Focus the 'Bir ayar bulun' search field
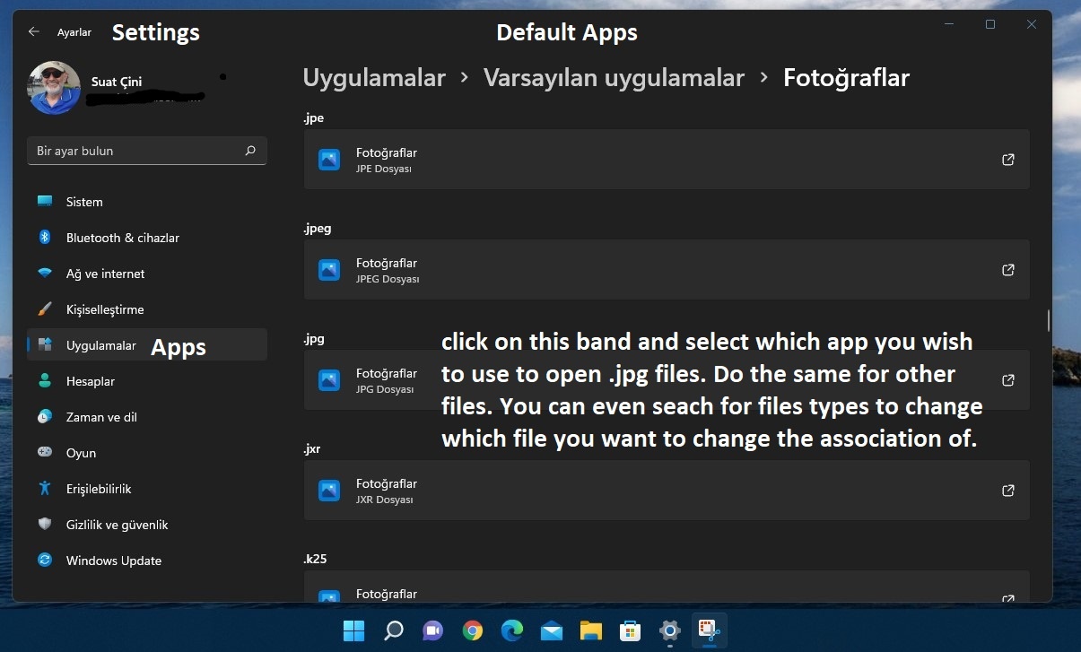 point(147,151)
